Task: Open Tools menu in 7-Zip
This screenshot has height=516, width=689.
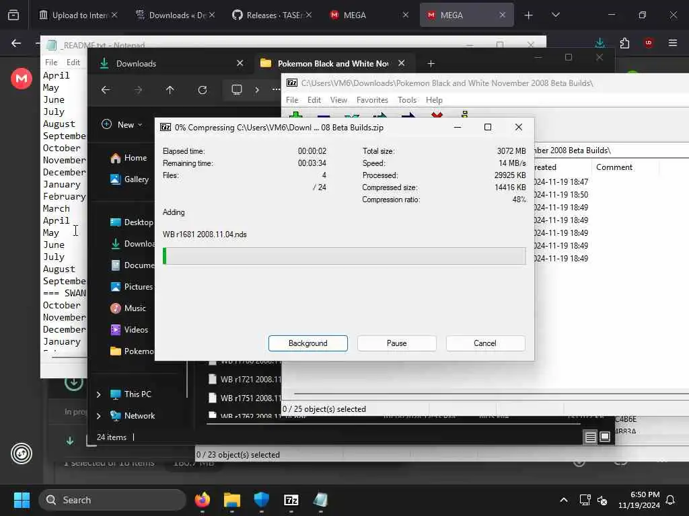Action: tap(407, 100)
